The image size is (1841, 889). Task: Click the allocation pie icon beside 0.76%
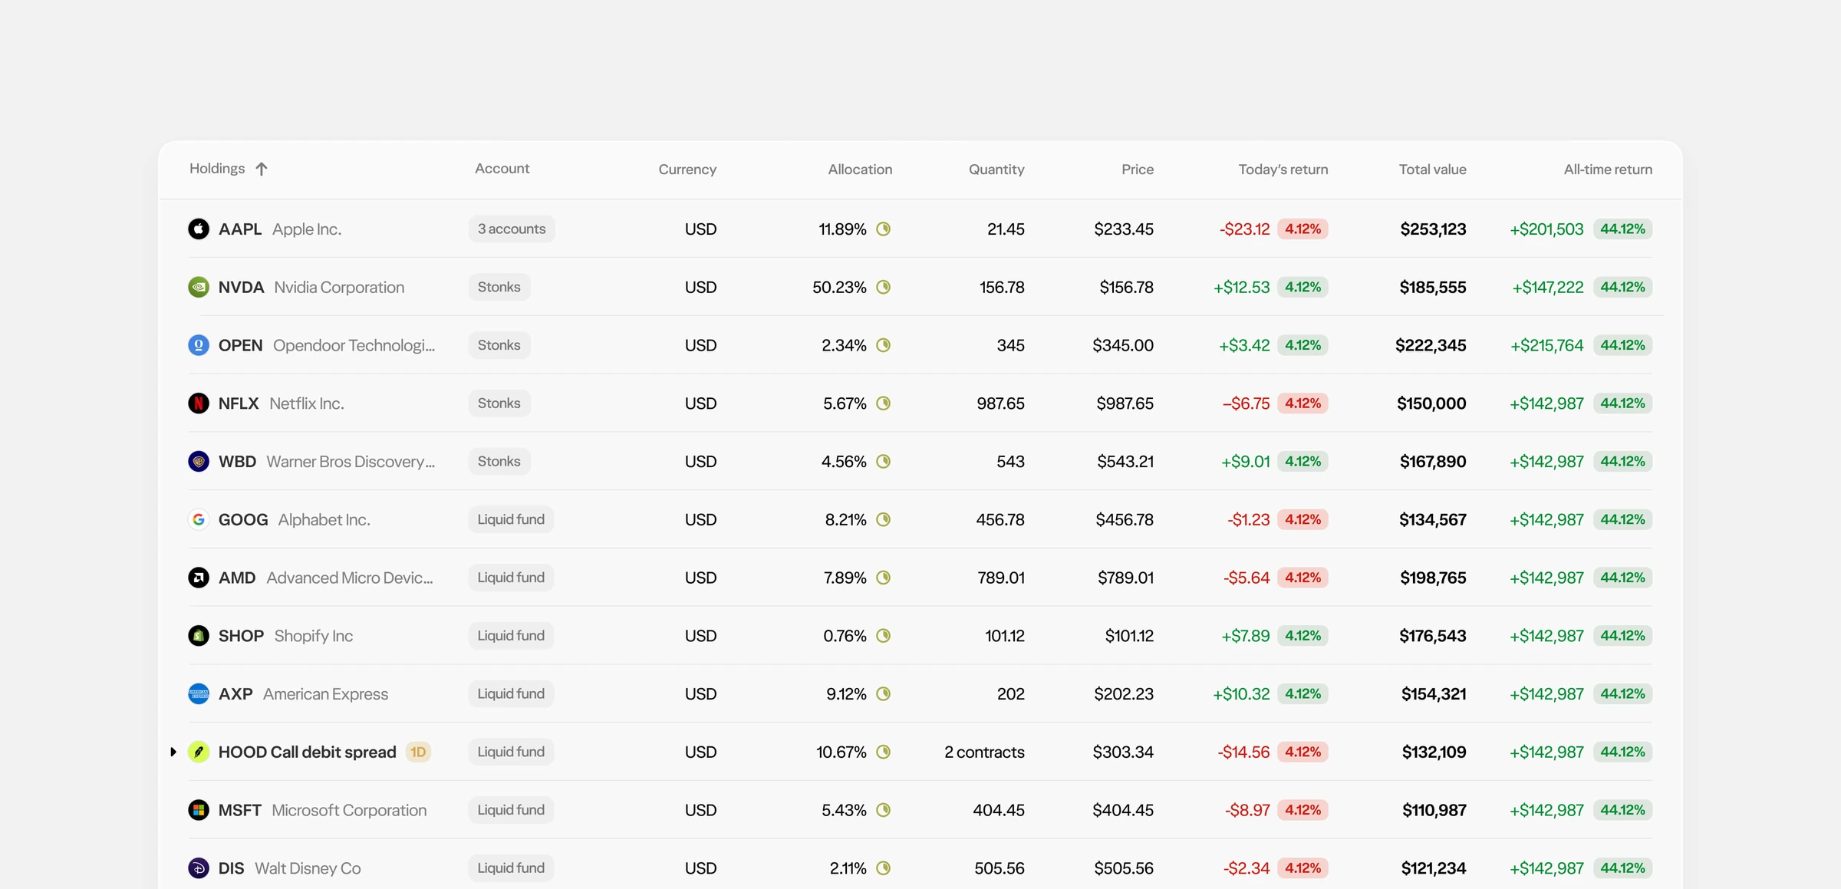tap(884, 636)
